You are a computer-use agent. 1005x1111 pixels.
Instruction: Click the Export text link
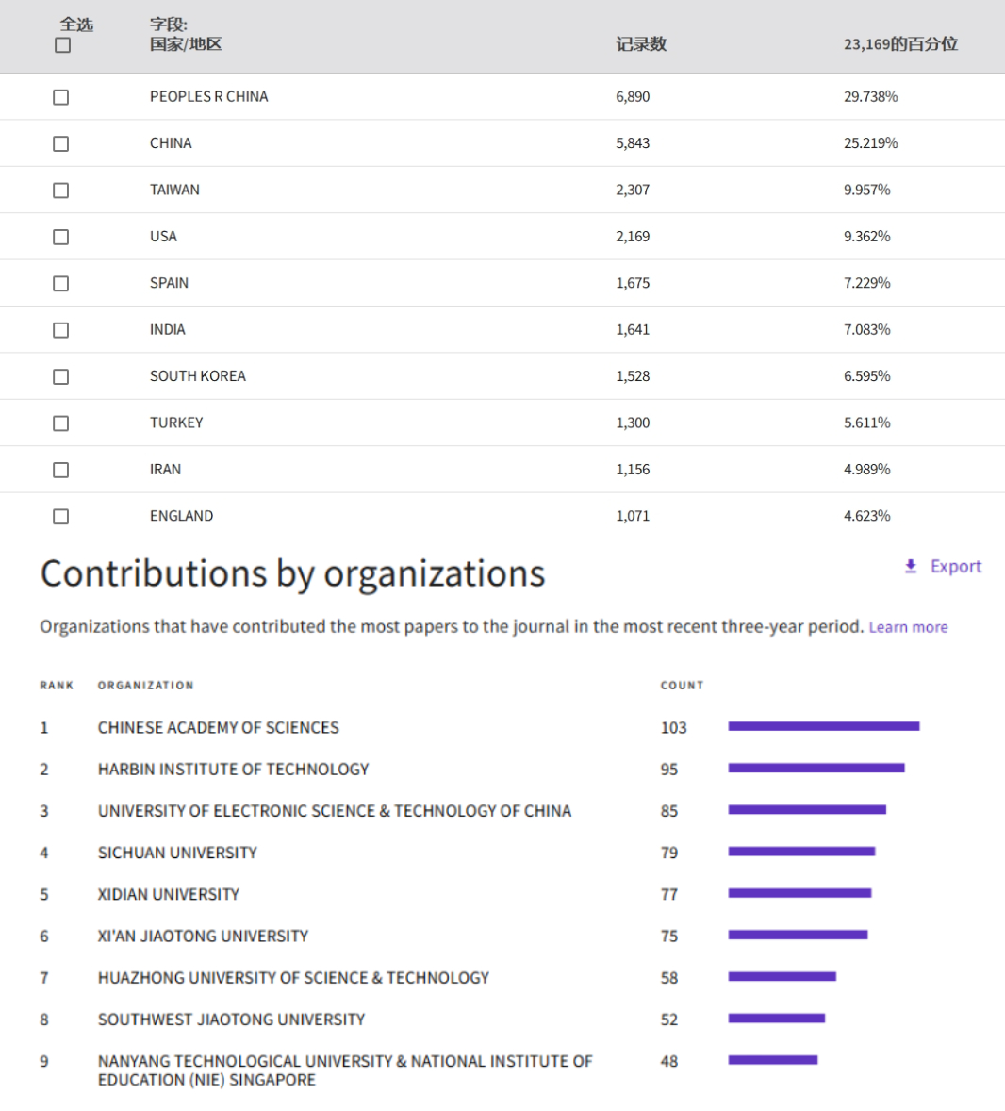955,566
